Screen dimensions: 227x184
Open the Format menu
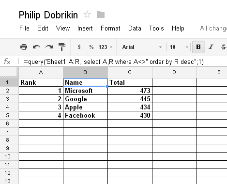pos(110,28)
